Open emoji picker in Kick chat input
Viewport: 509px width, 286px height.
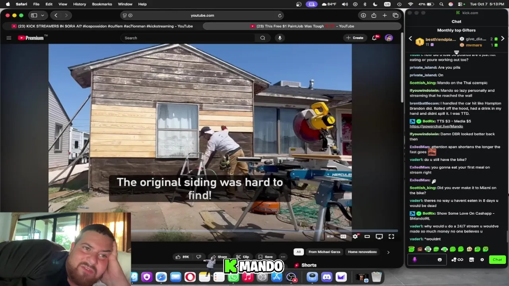coord(439,259)
